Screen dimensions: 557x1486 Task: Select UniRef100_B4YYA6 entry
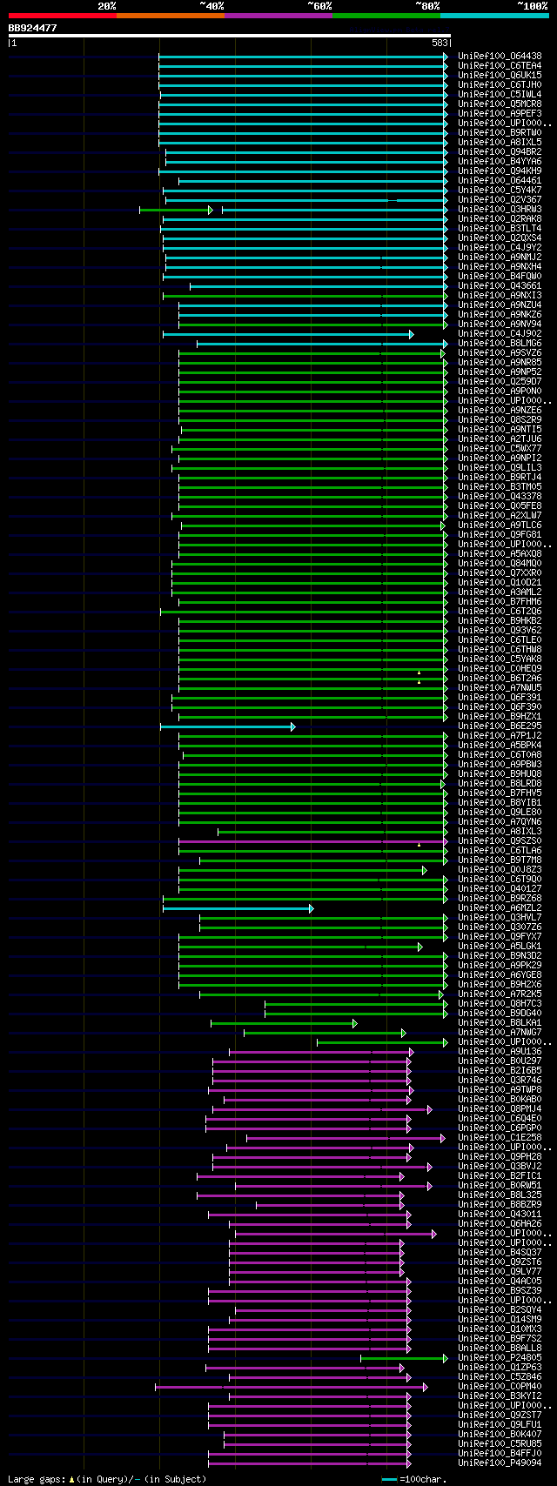[500, 161]
